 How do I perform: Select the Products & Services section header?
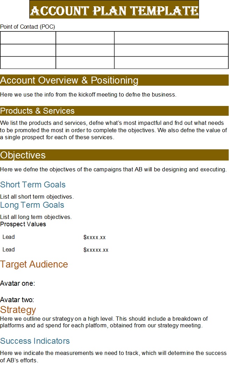pos(114,111)
